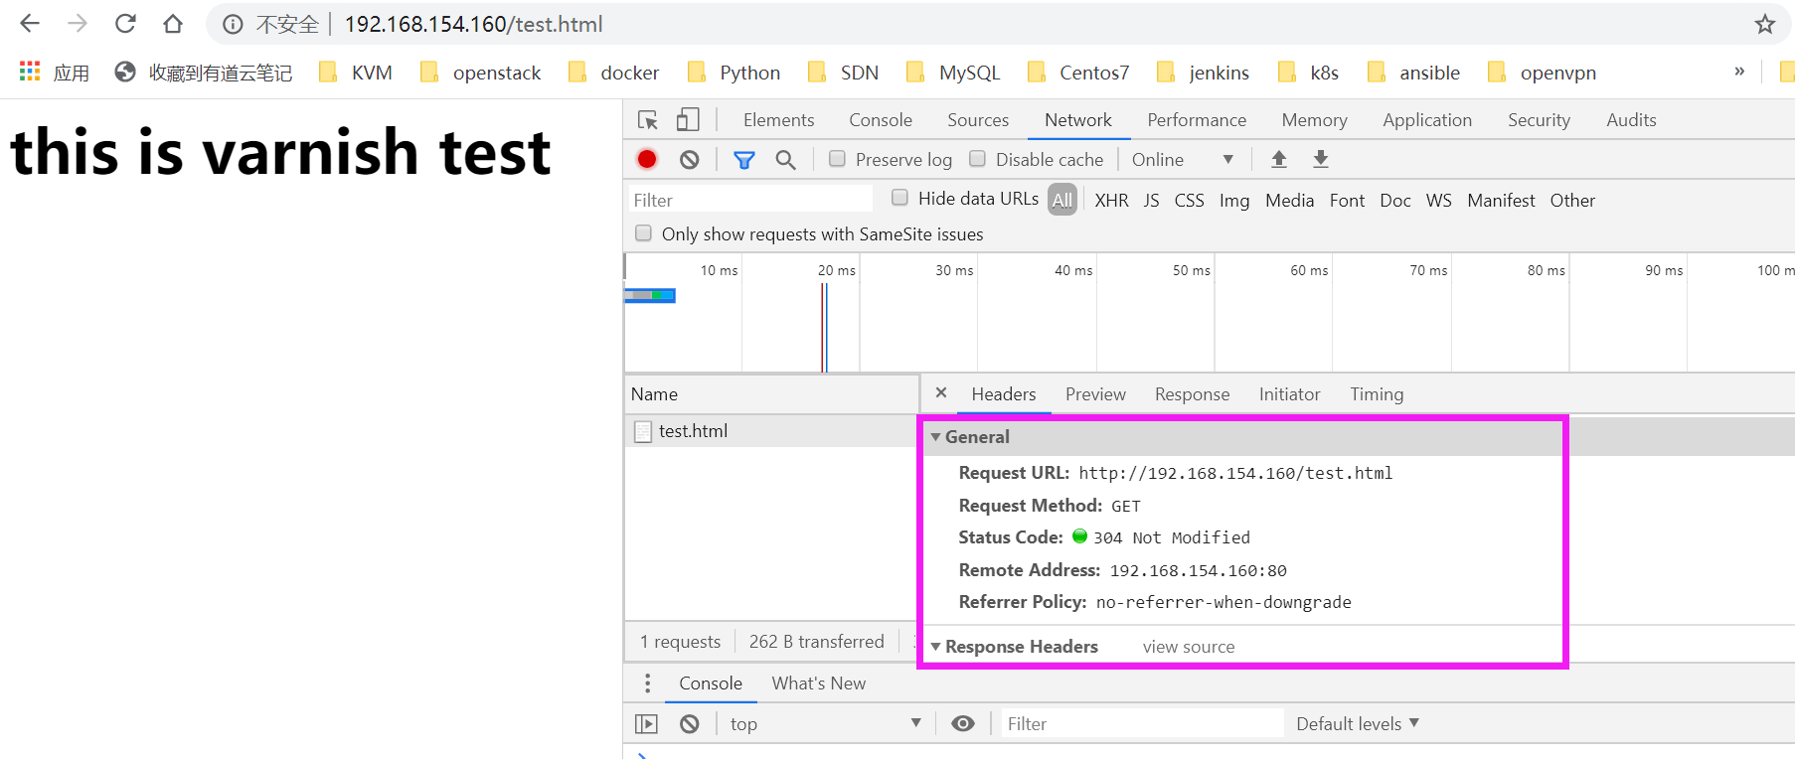The height and width of the screenshot is (759, 1795).
Task: Toggle the device toolbar icon
Action: pyautogui.click(x=688, y=120)
